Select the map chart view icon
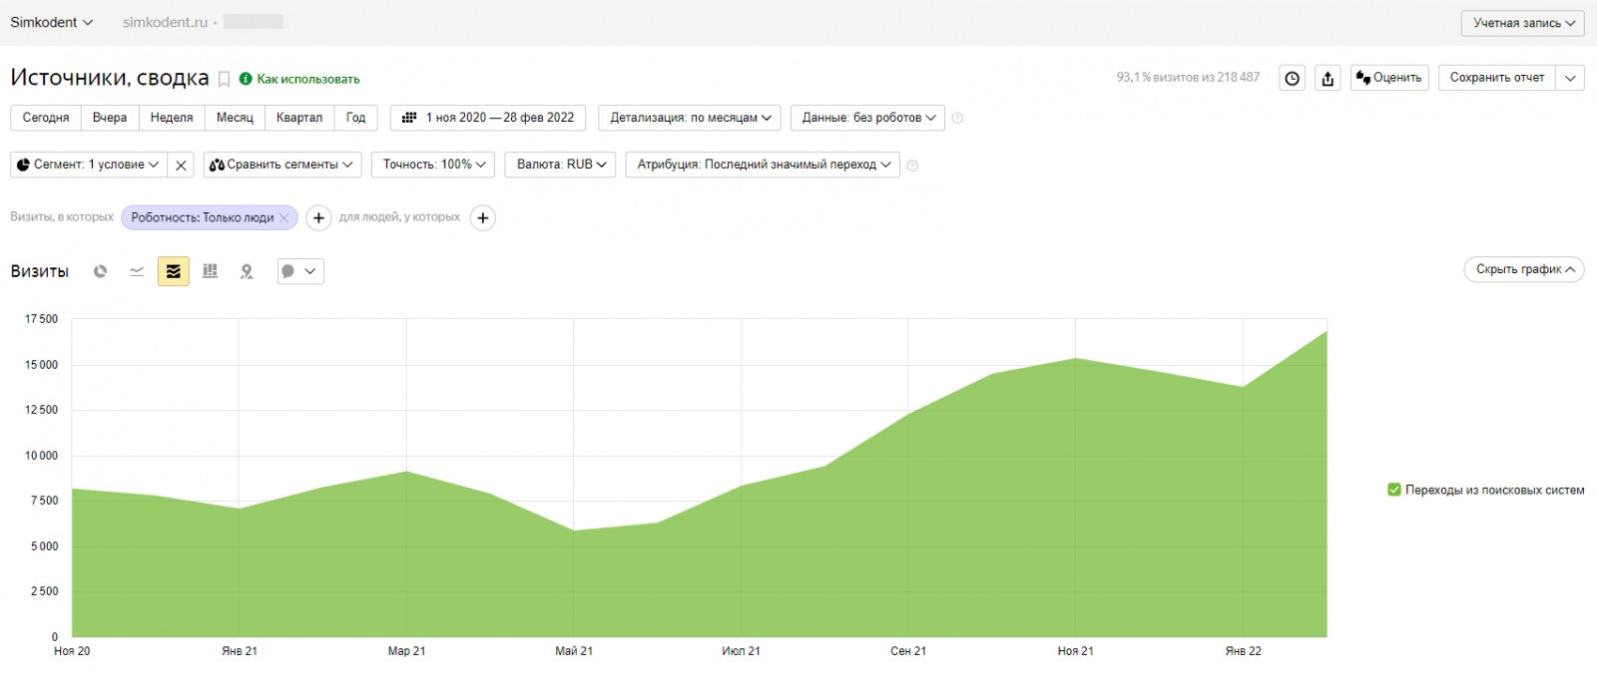Image resolution: width=1597 pixels, height=699 pixels. click(247, 271)
